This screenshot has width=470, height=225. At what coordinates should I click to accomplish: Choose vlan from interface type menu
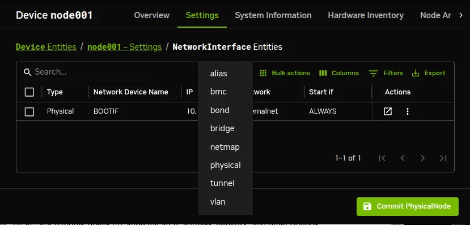[x=226, y=202]
